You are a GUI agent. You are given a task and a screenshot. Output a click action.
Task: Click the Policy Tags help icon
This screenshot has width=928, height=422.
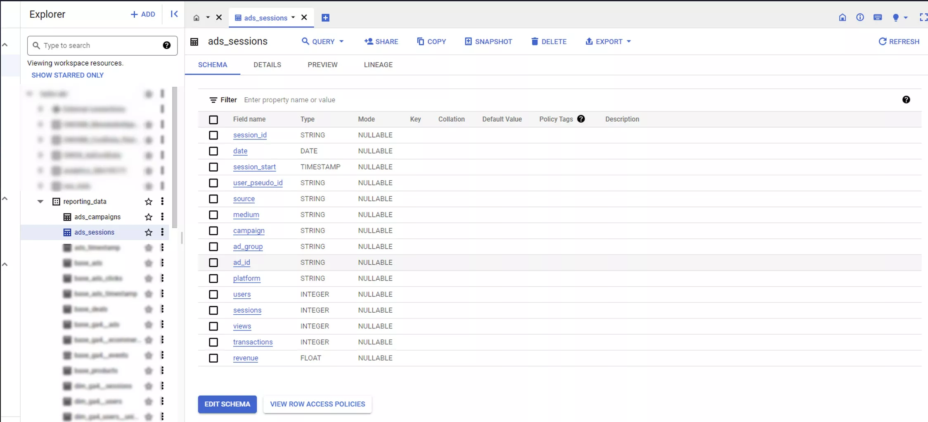[581, 119]
